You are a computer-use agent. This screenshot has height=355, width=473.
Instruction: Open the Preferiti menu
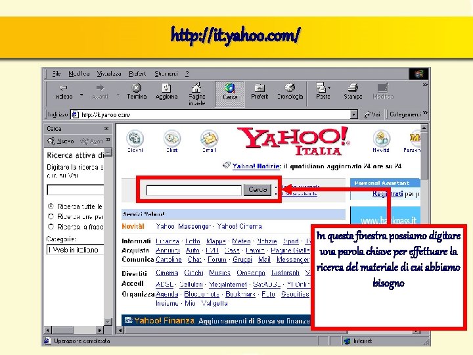coord(137,74)
